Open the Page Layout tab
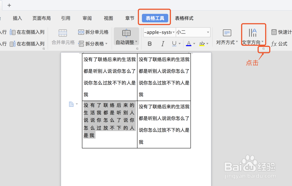Image resolution: width=292 pixels, height=186 pixels. (41, 18)
